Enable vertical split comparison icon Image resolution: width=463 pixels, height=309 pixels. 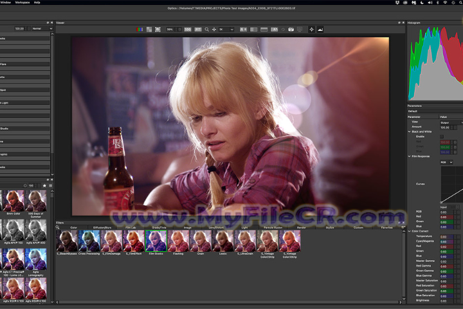[264, 29]
